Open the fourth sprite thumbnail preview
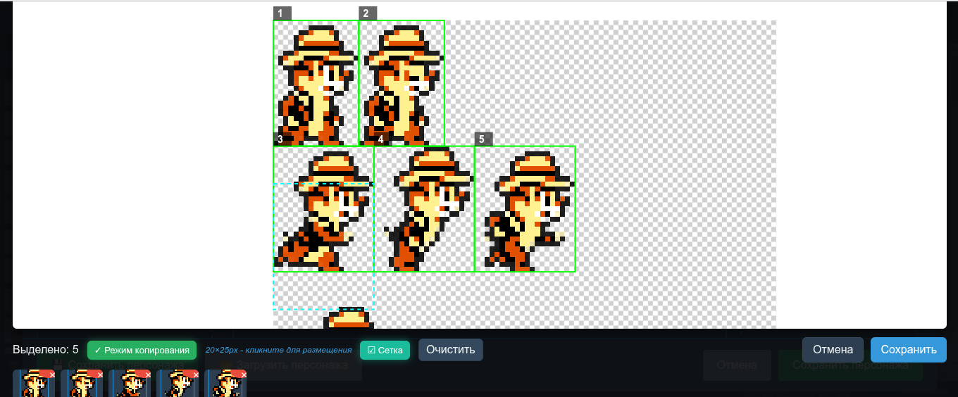Screen dimensions: 958x397 tap(177, 384)
